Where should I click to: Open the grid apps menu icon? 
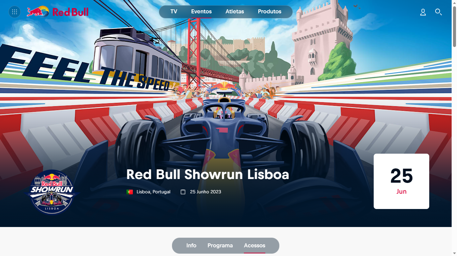(x=14, y=12)
